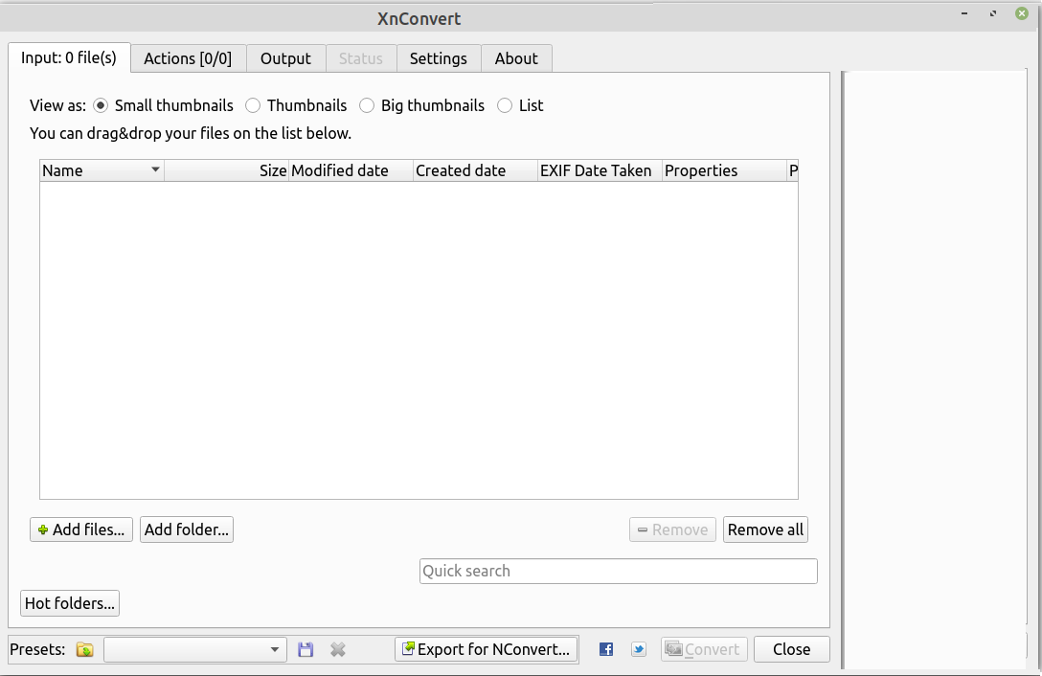The image size is (1042, 676).
Task: Open the Settings tab
Action: point(439,58)
